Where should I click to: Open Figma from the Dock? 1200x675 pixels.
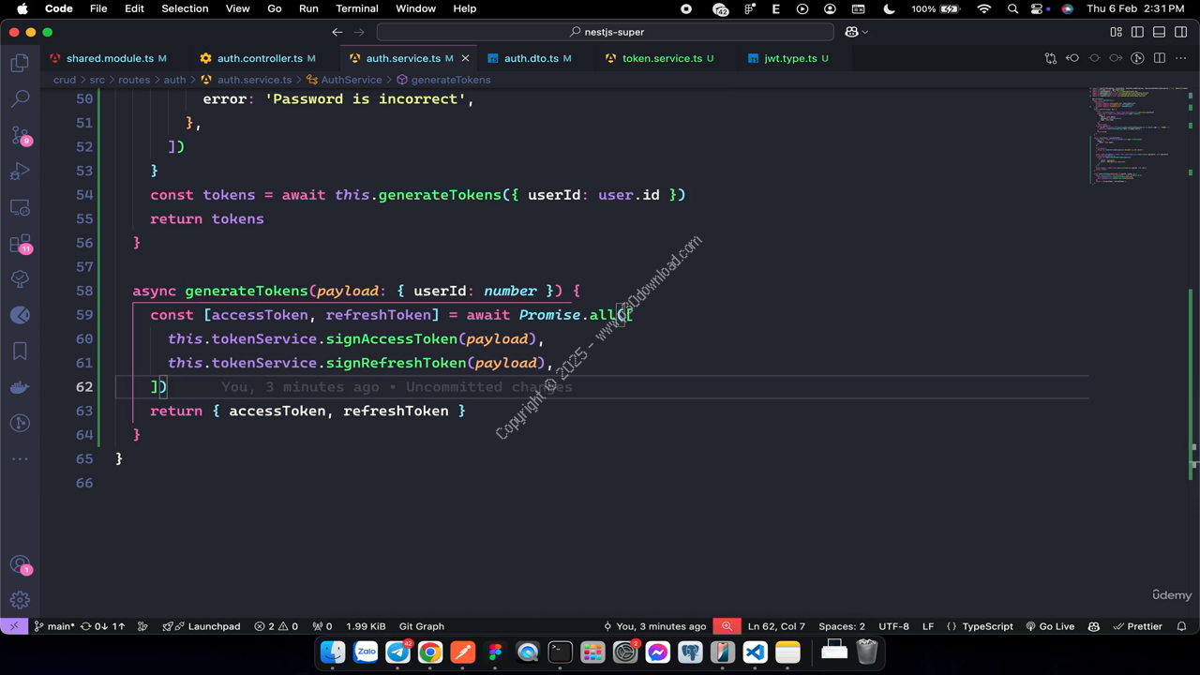pyautogui.click(x=495, y=652)
